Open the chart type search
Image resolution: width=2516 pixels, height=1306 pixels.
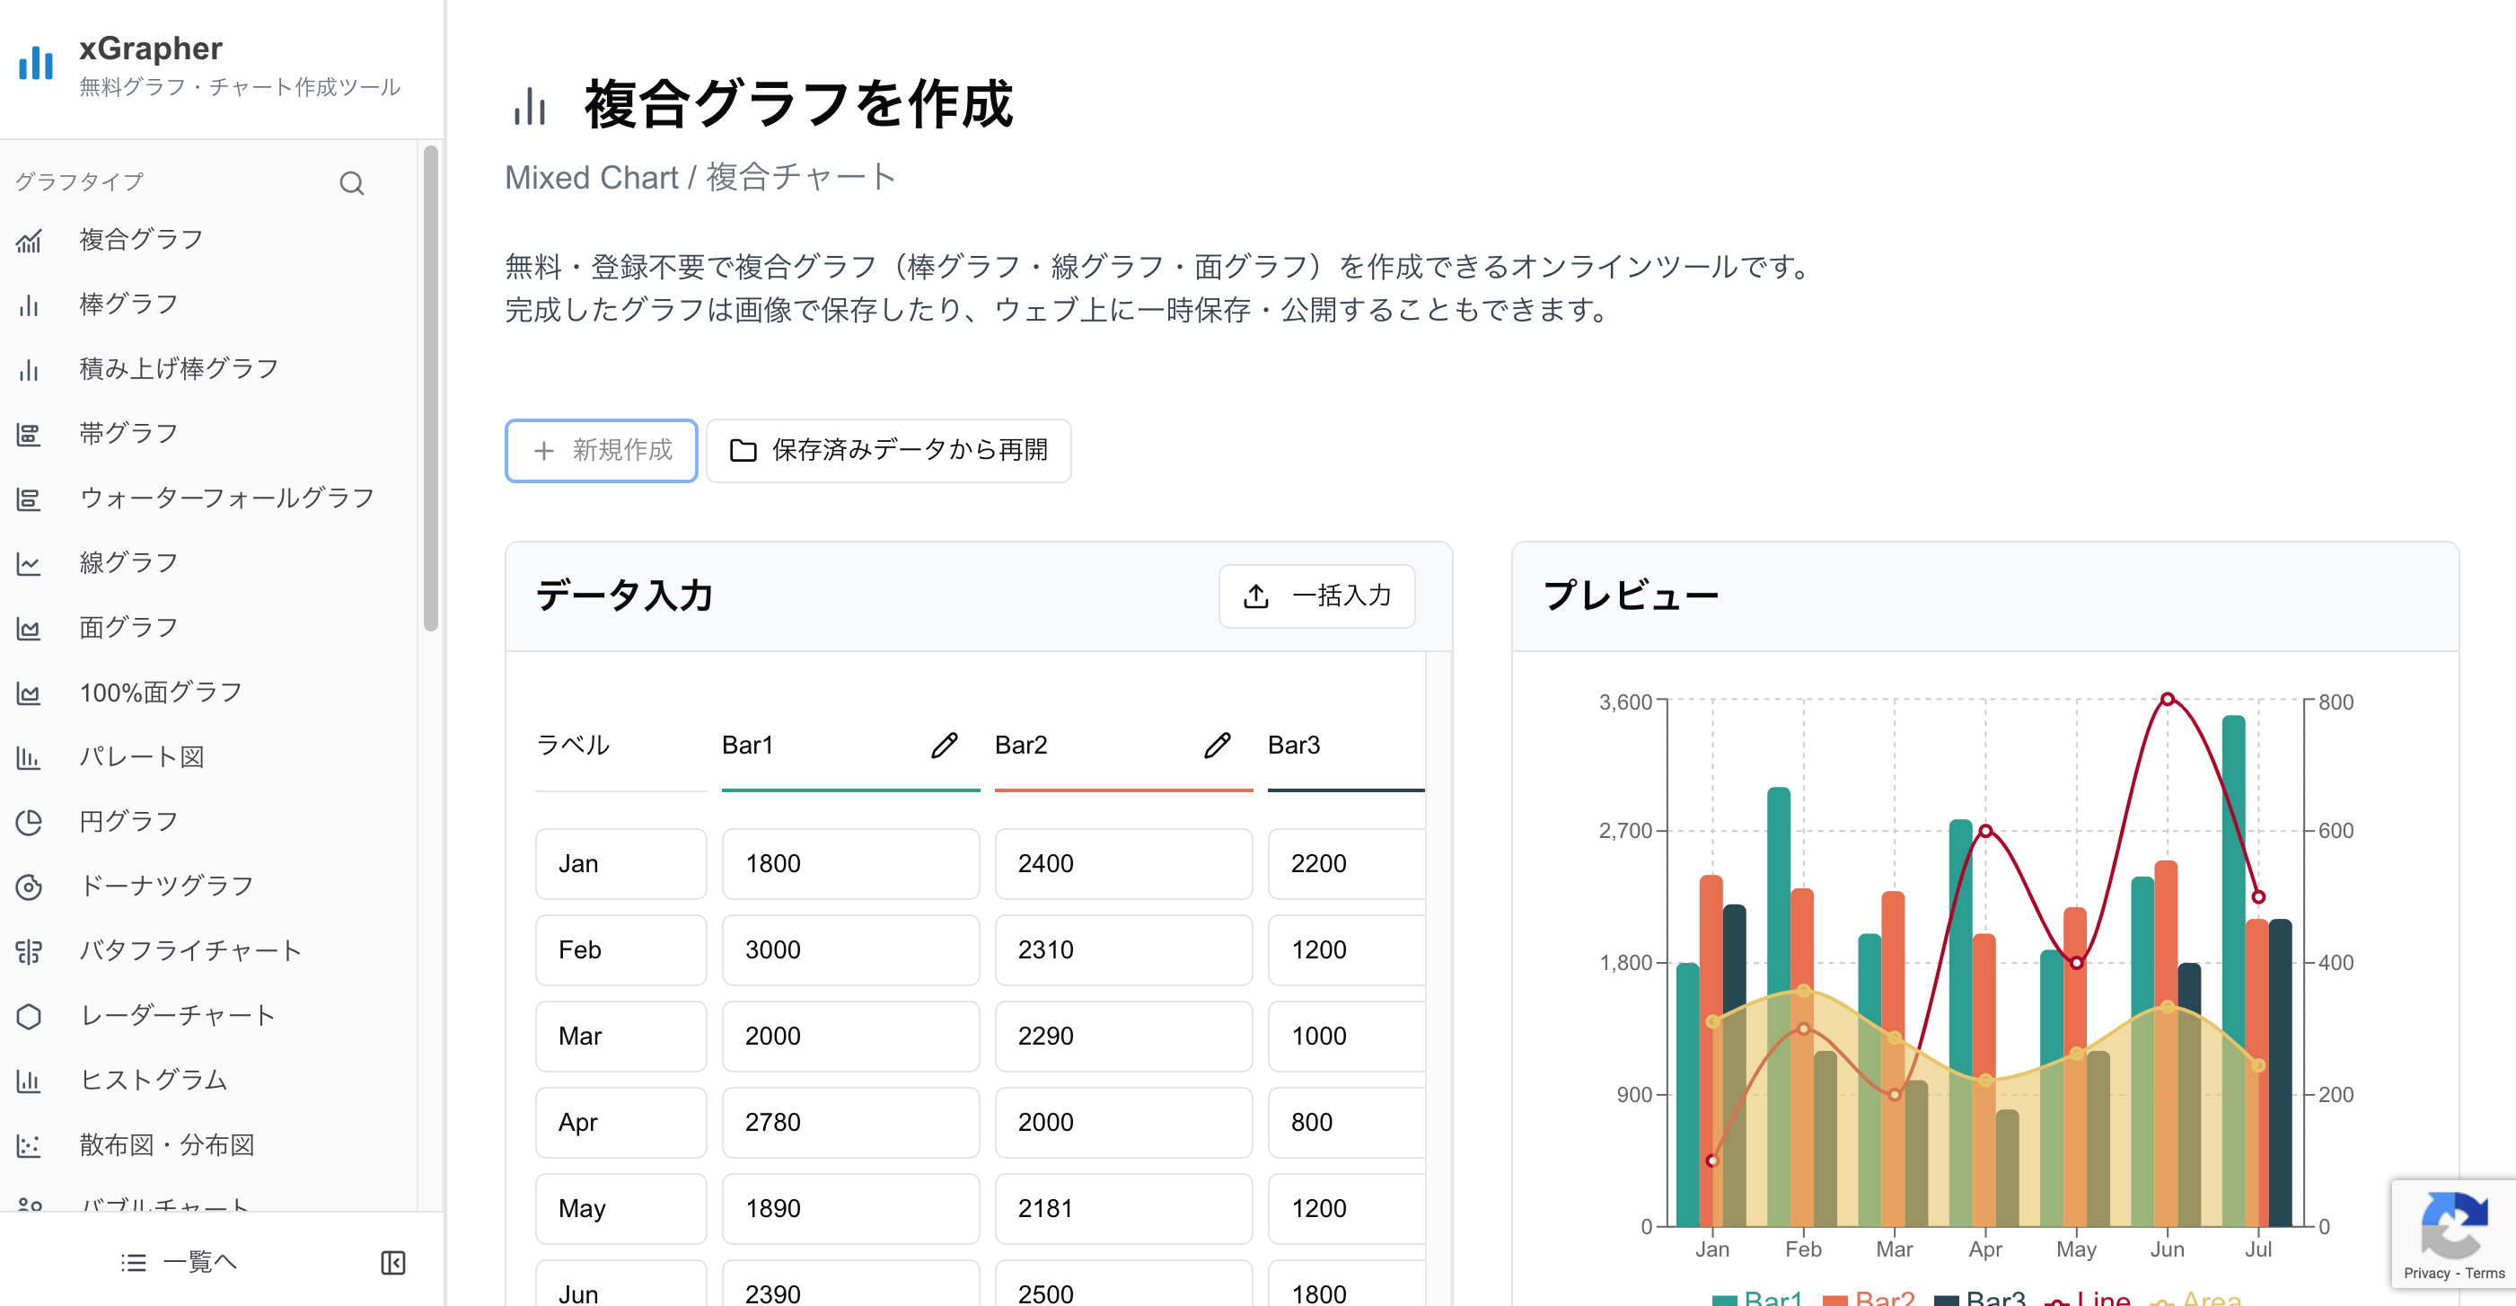[352, 182]
